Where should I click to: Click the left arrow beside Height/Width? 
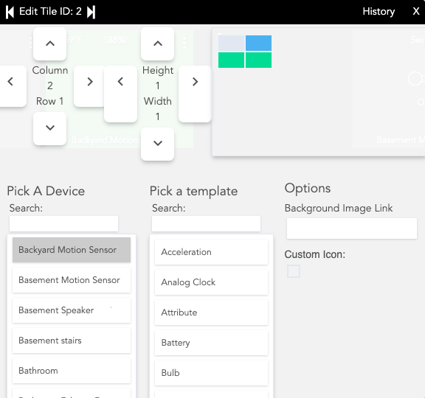point(120,94)
